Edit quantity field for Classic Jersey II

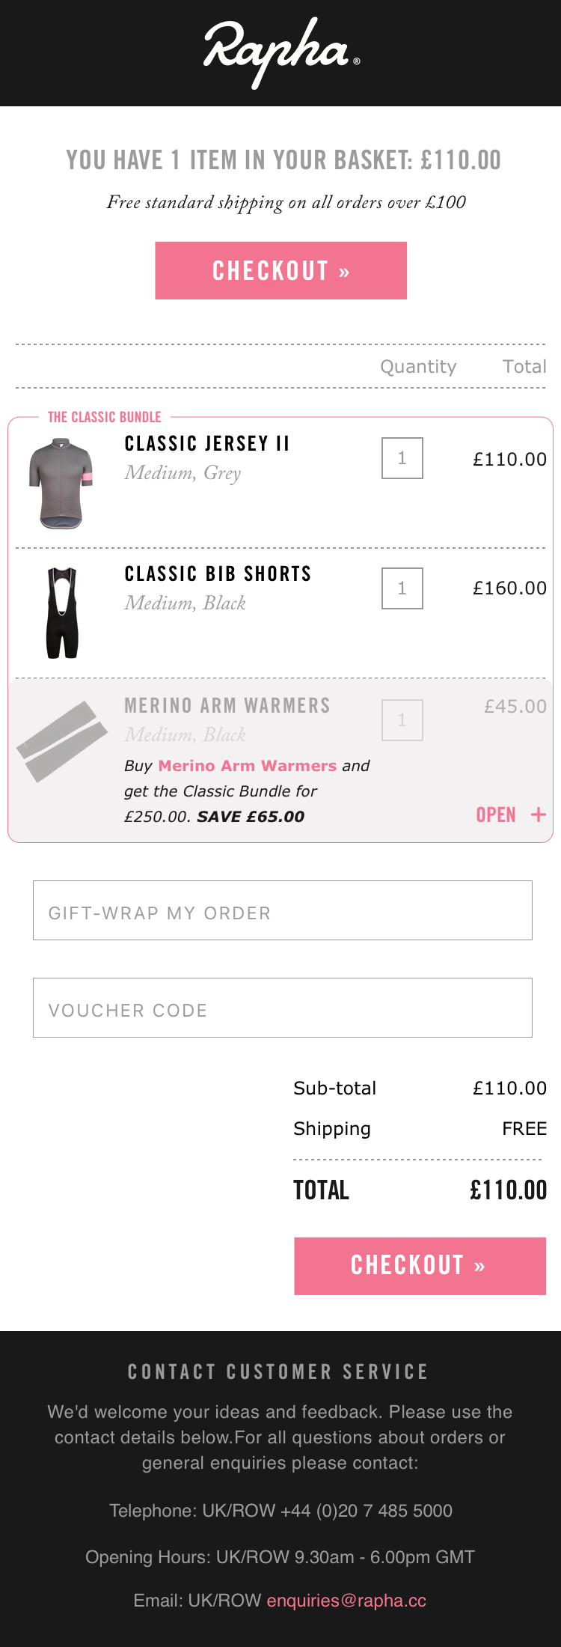pos(402,458)
